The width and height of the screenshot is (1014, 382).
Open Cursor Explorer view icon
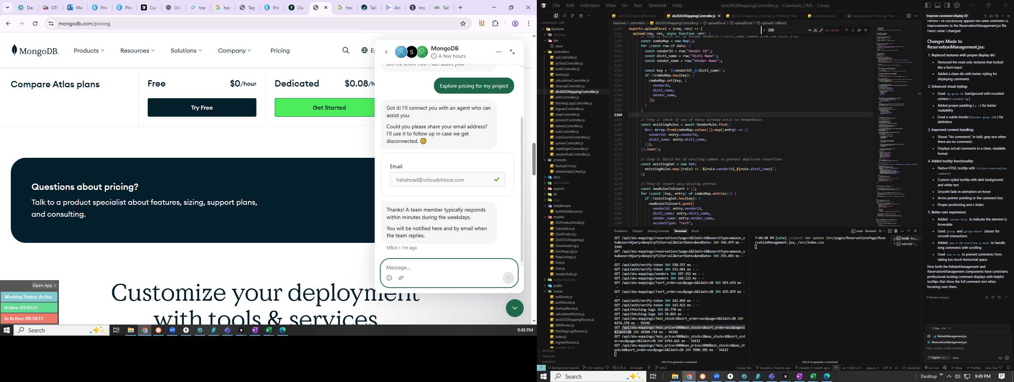pyautogui.click(x=556, y=16)
